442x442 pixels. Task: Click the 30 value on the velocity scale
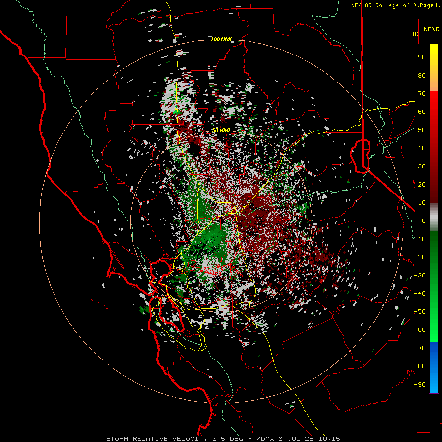(x=422, y=166)
